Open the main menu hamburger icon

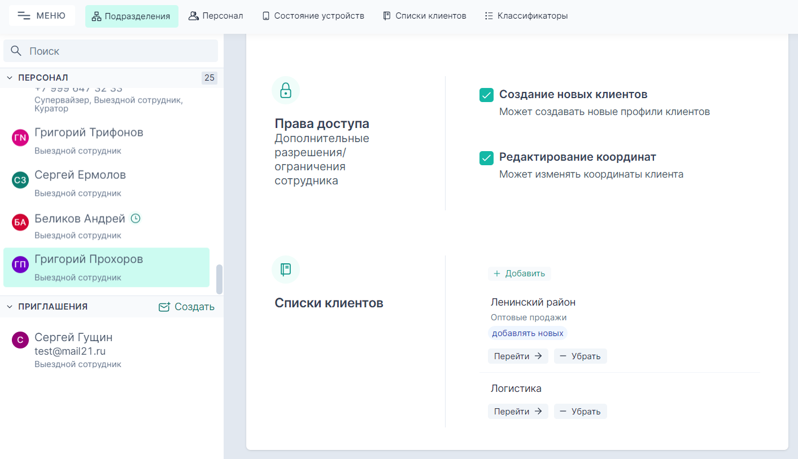[23, 15]
